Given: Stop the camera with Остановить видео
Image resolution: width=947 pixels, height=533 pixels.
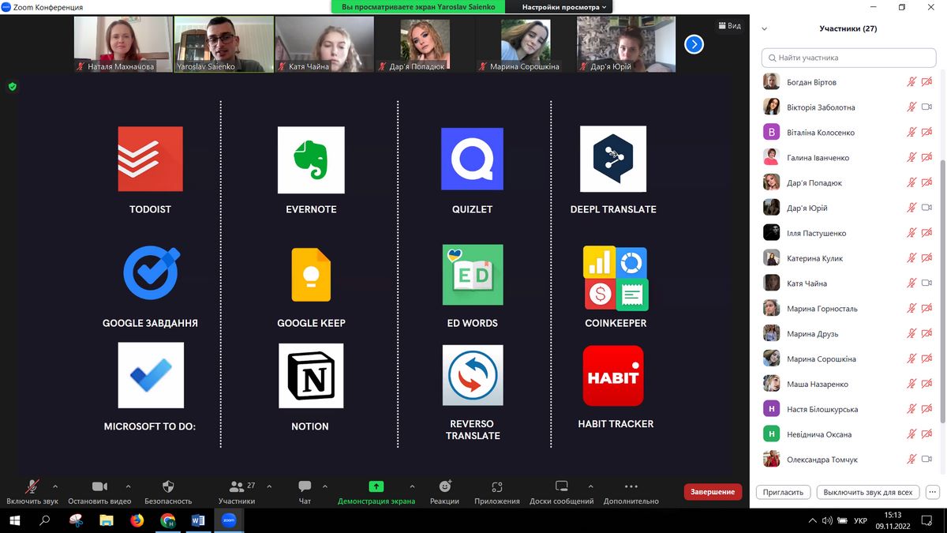Looking at the screenshot, I should point(99,486).
